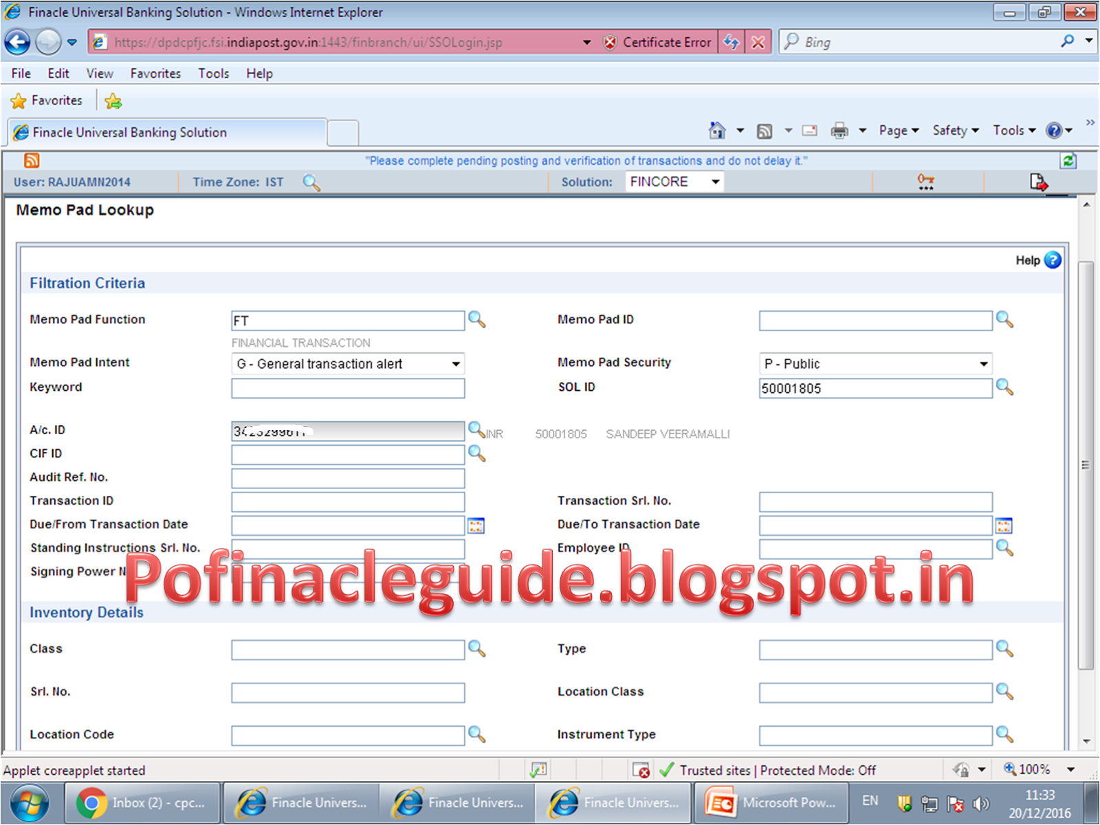Open the Memo Pad Security dropdown
Viewport: 1100px width, 825px height.
982,364
